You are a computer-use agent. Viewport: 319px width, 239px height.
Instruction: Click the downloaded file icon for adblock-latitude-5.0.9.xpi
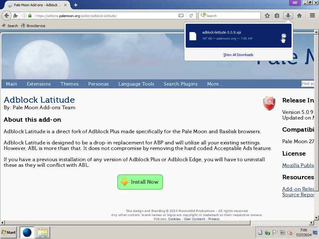click(x=193, y=36)
